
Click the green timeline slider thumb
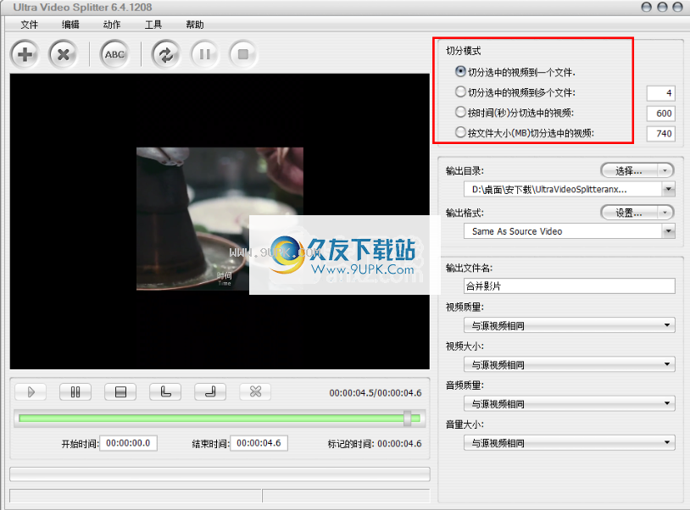point(408,419)
